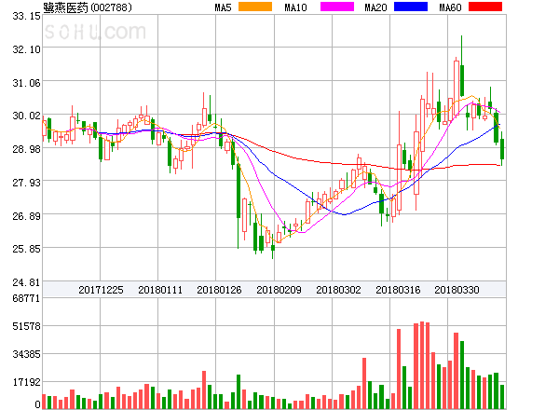Click the 32.10 price axis label

pyautogui.click(x=26, y=49)
